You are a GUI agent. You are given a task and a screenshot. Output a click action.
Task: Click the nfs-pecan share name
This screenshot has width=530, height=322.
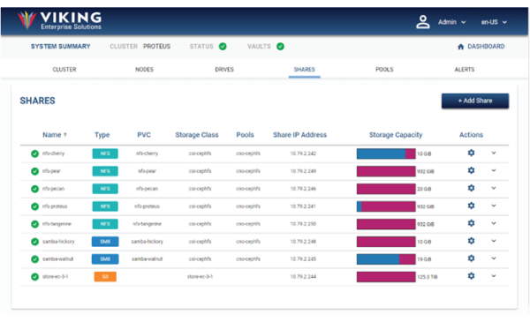[53, 189]
